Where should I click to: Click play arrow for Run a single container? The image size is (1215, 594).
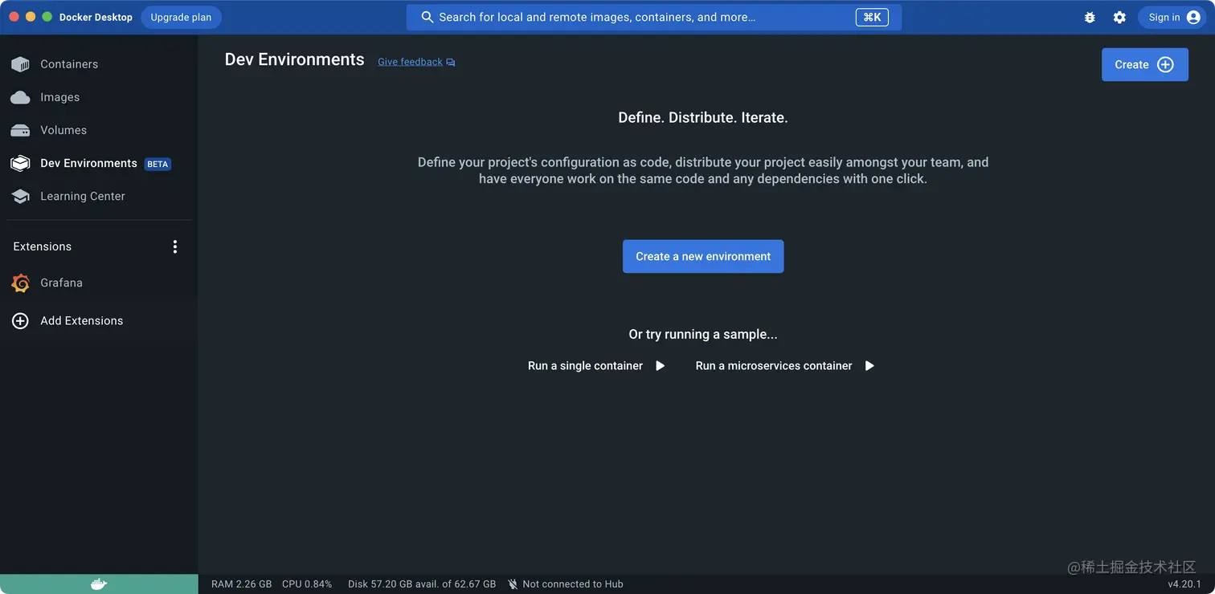pos(660,366)
